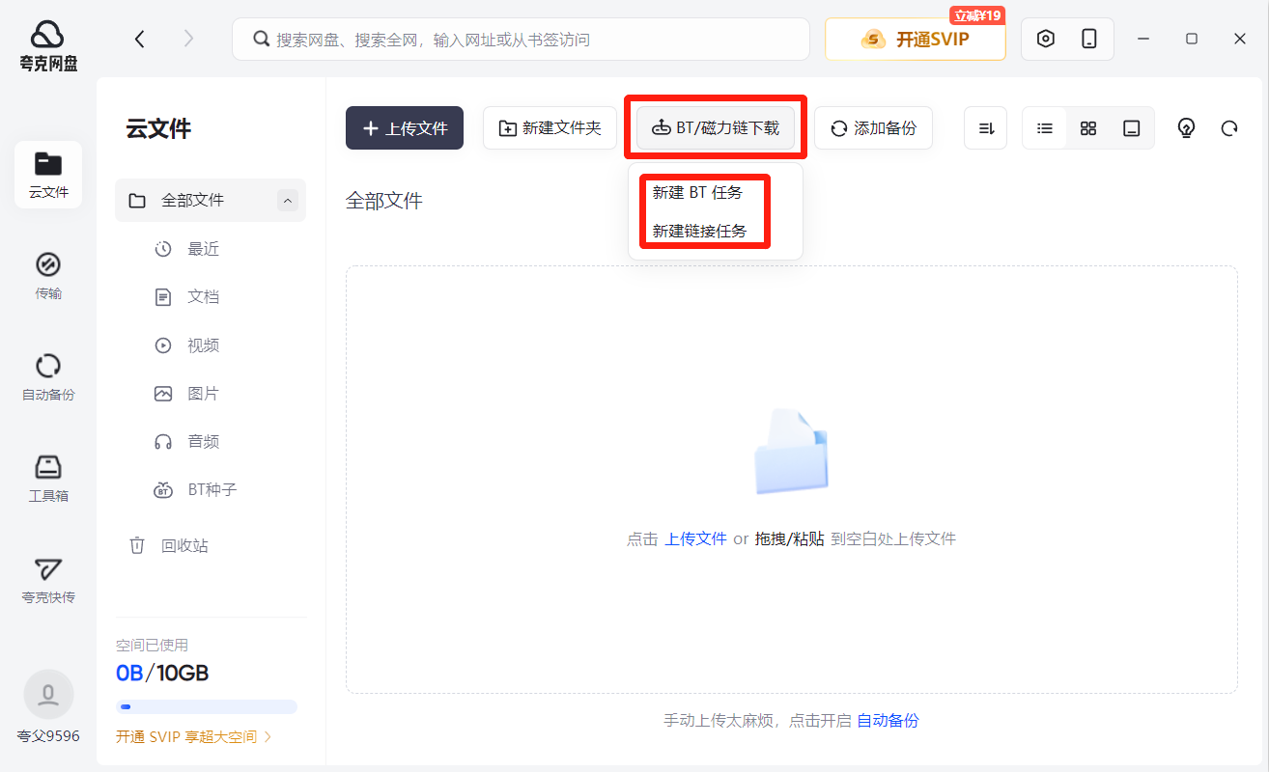Open the 夸克快传 quick transfer section
Screen dimensions: 1269x772
(x=48, y=580)
